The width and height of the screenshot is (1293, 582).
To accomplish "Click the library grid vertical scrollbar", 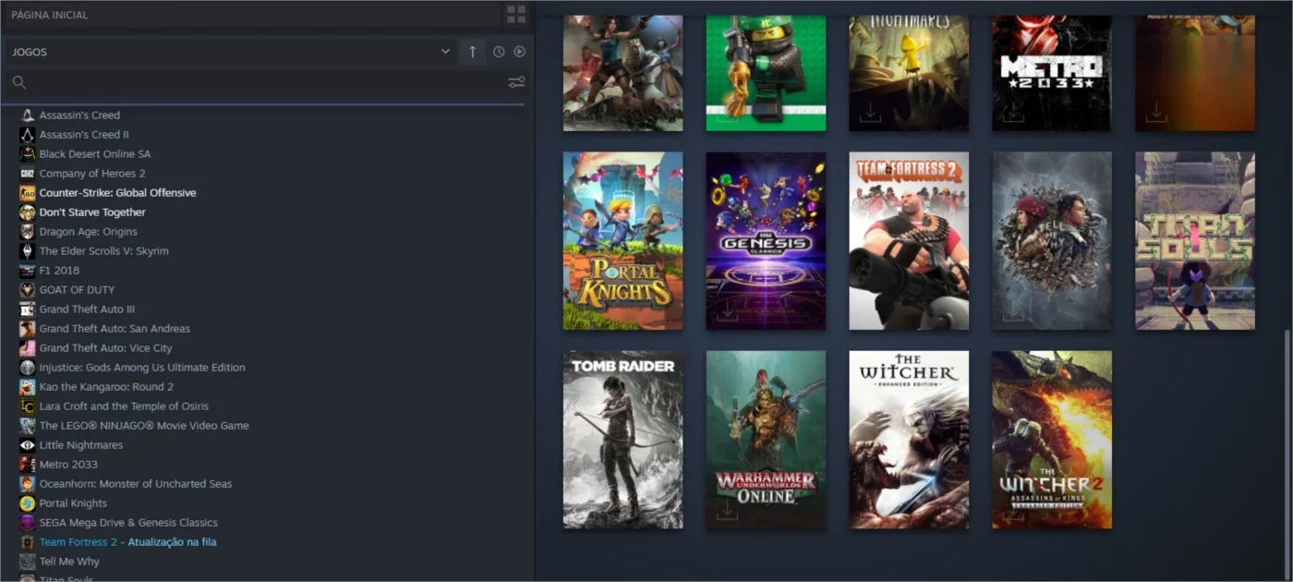I will coord(1287,456).
